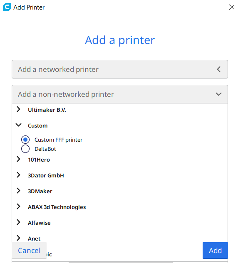Click the horizontal scrollbar at list bottom
Viewport: 238px width, 263px height.
[x=121, y=262]
